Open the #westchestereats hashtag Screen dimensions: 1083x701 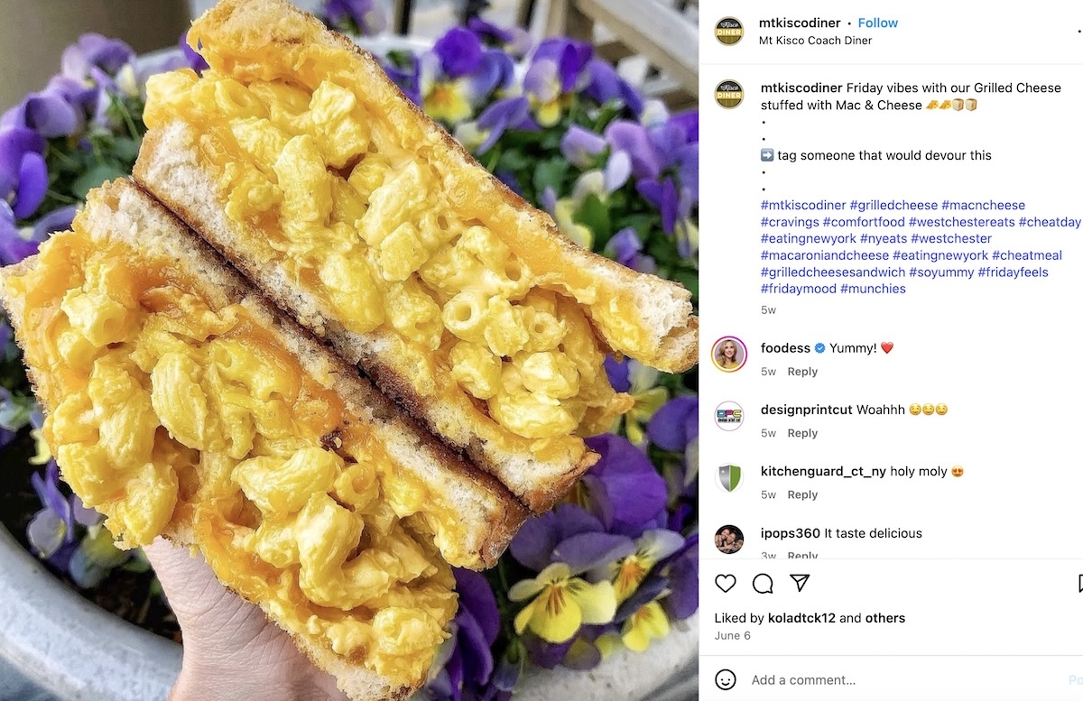(x=962, y=222)
